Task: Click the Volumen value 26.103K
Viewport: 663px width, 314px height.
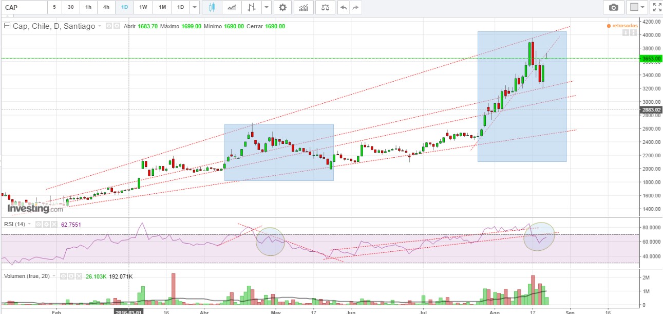Action: [x=96, y=276]
